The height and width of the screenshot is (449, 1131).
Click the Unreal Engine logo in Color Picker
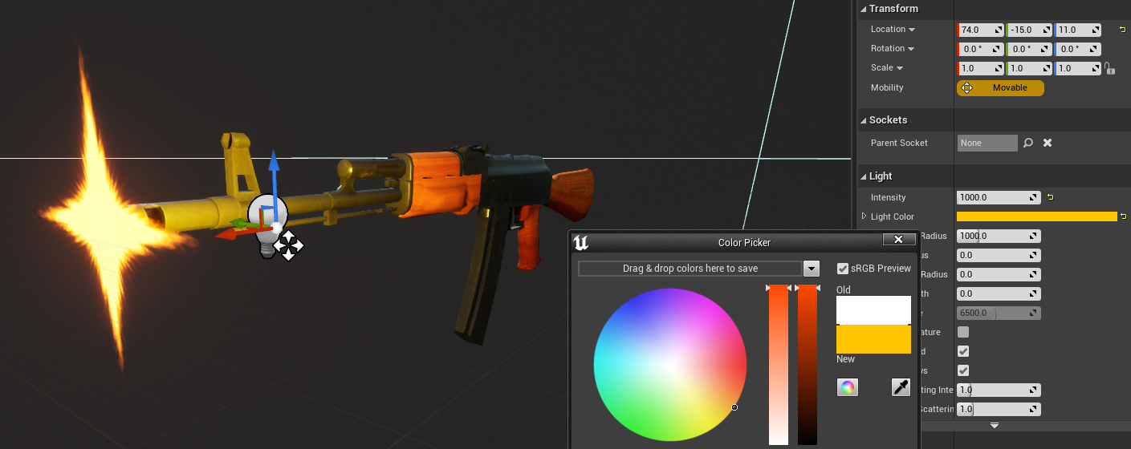(x=582, y=242)
